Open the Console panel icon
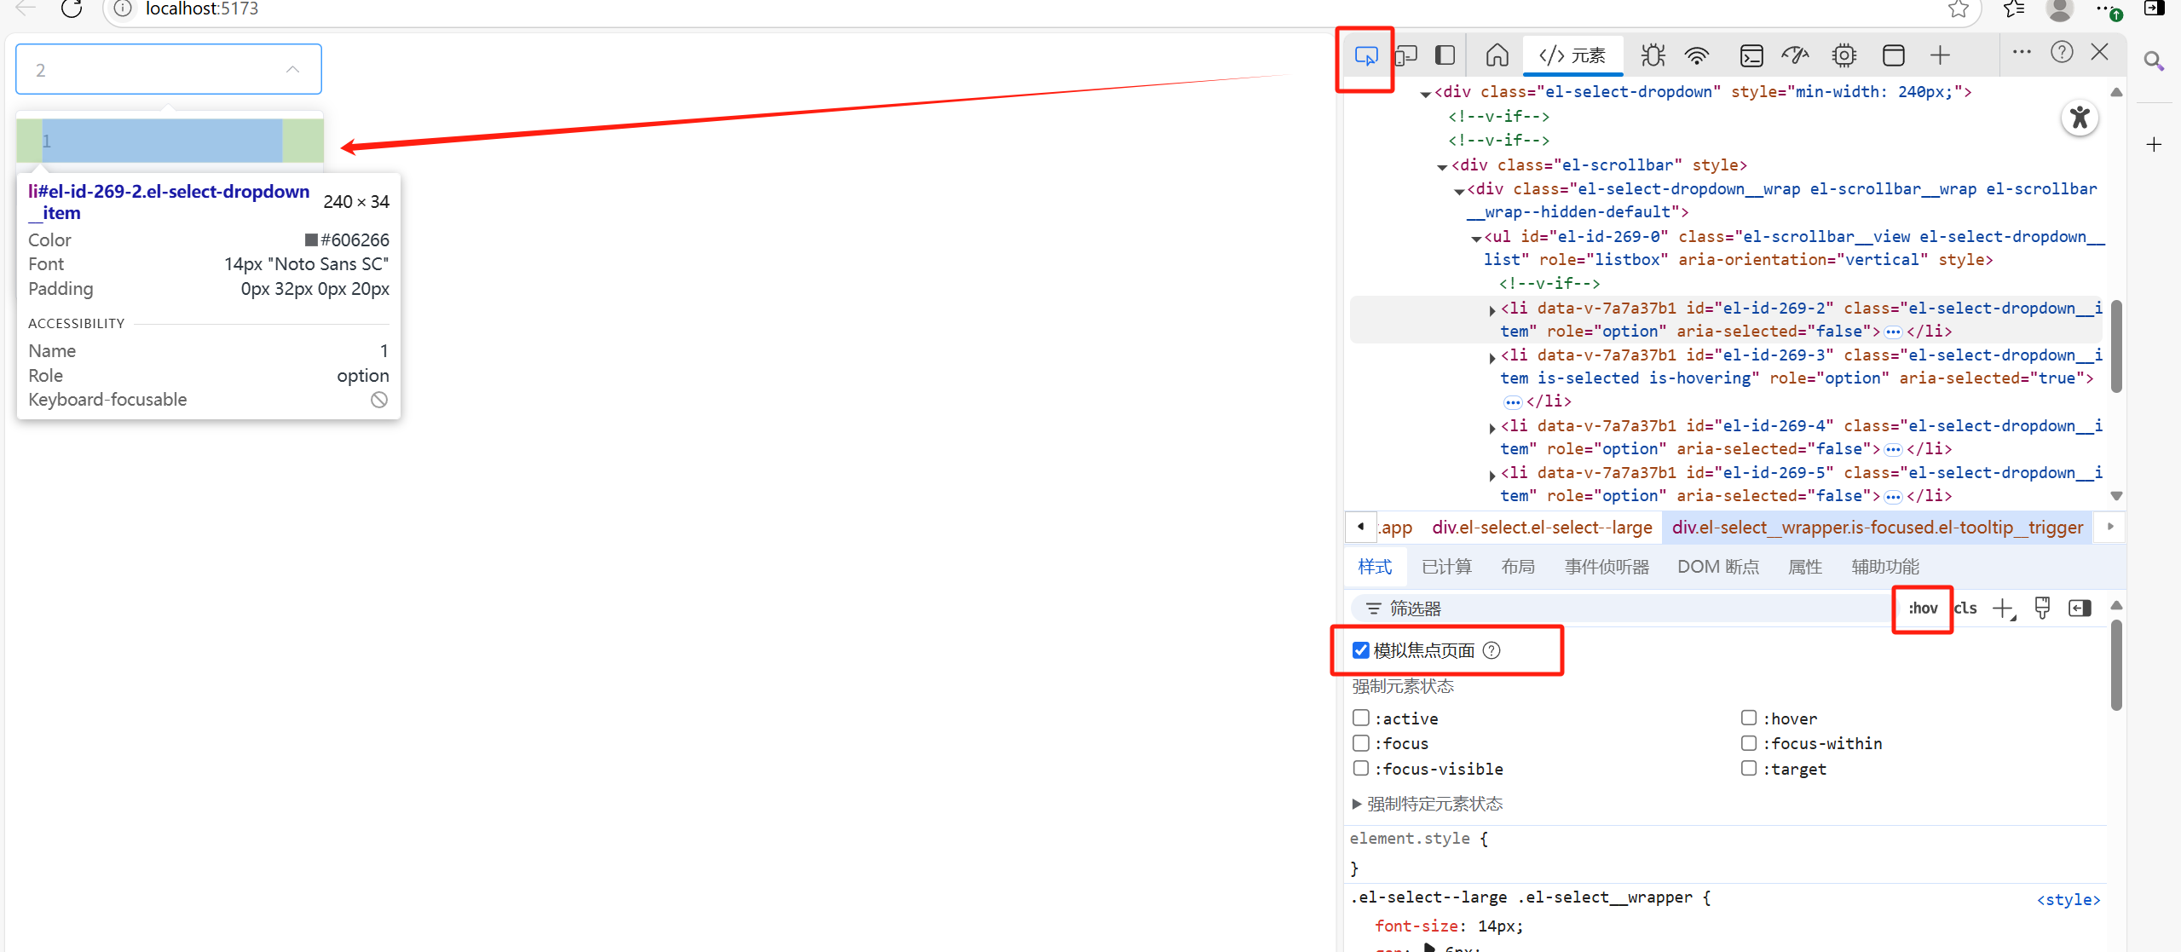The height and width of the screenshot is (952, 2181). pyautogui.click(x=1751, y=56)
